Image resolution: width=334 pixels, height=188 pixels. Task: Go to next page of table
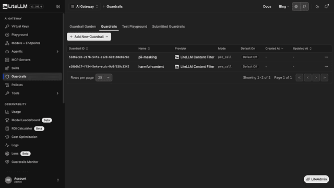[x=316, y=78]
